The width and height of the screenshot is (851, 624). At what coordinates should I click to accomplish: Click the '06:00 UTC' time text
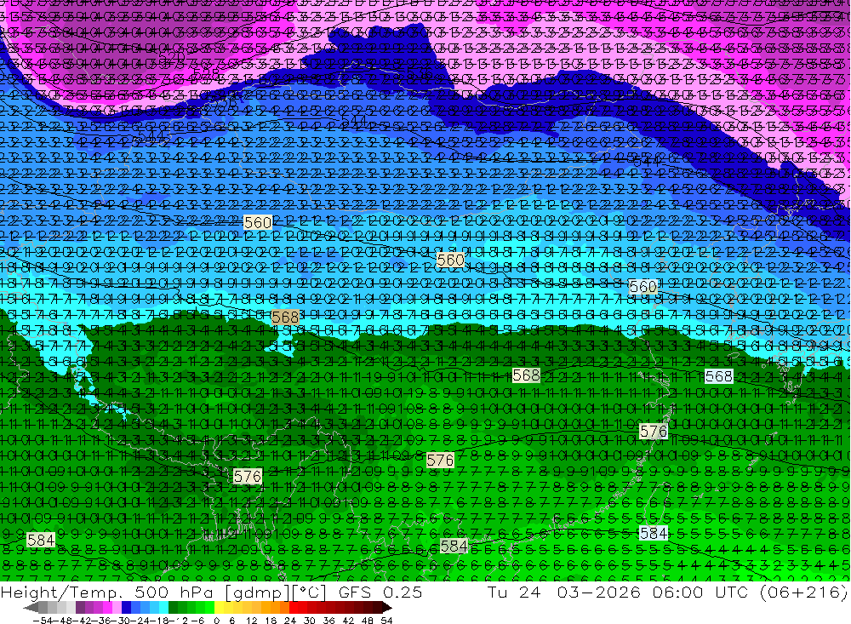point(700,593)
